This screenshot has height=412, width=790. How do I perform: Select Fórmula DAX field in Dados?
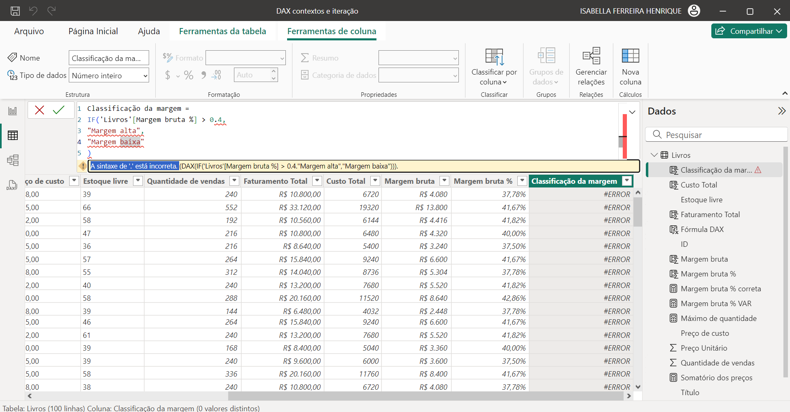pyautogui.click(x=702, y=229)
